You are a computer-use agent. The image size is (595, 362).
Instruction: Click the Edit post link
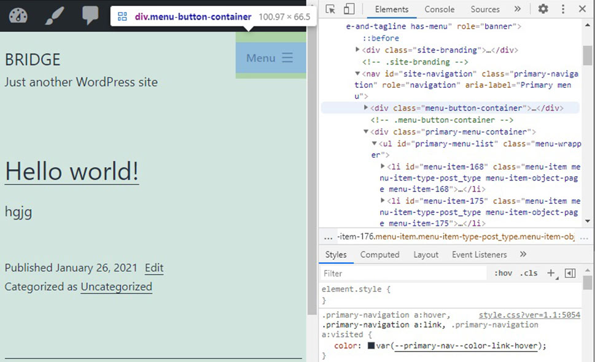click(x=154, y=268)
